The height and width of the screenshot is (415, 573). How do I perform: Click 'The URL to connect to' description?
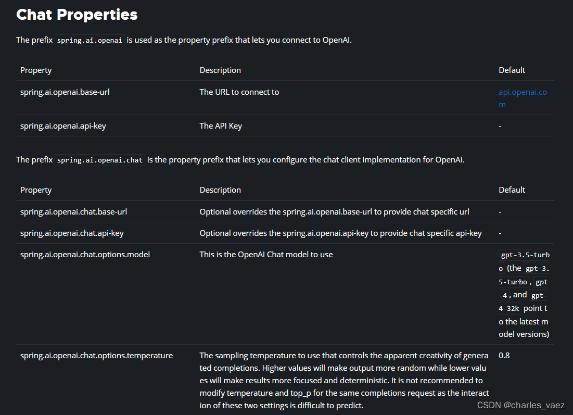[x=239, y=92]
